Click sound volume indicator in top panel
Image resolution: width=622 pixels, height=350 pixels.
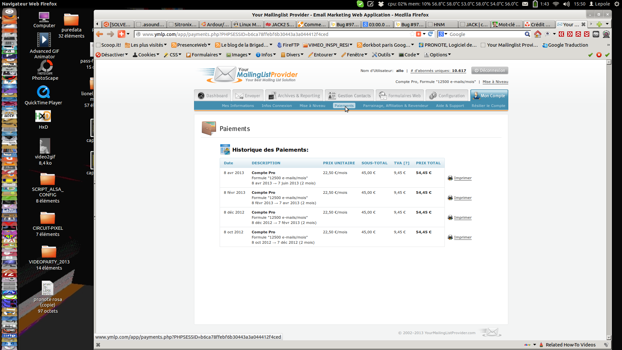pos(566,4)
